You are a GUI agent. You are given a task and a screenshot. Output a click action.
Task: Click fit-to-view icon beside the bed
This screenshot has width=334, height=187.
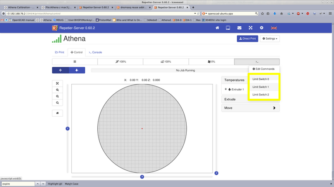click(x=57, y=84)
